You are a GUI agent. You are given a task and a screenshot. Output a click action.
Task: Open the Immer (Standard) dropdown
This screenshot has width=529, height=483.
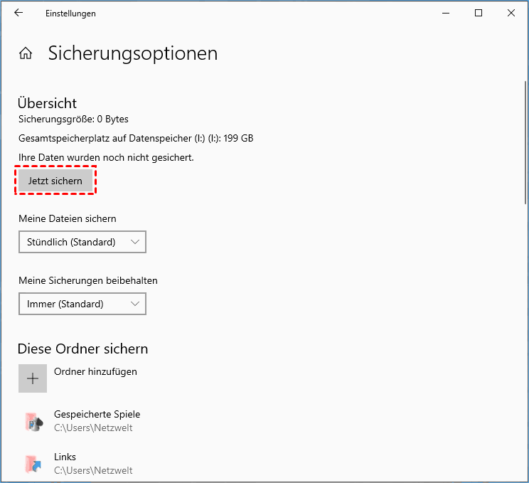click(82, 304)
